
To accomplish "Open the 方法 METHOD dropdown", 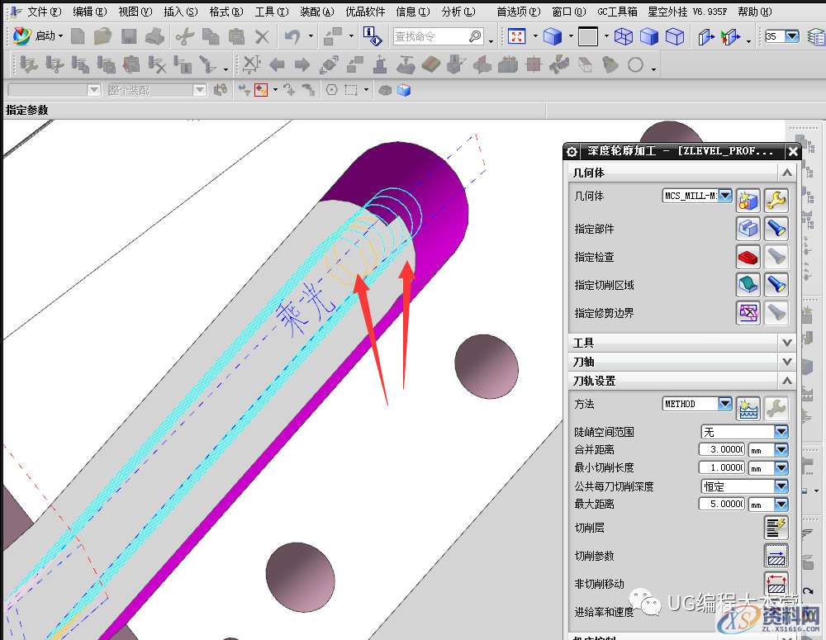I will point(724,404).
